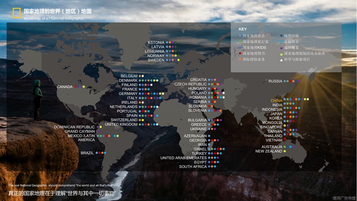
Task: Click the 'UNITED KINGDOM' label
Action: point(121,125)
